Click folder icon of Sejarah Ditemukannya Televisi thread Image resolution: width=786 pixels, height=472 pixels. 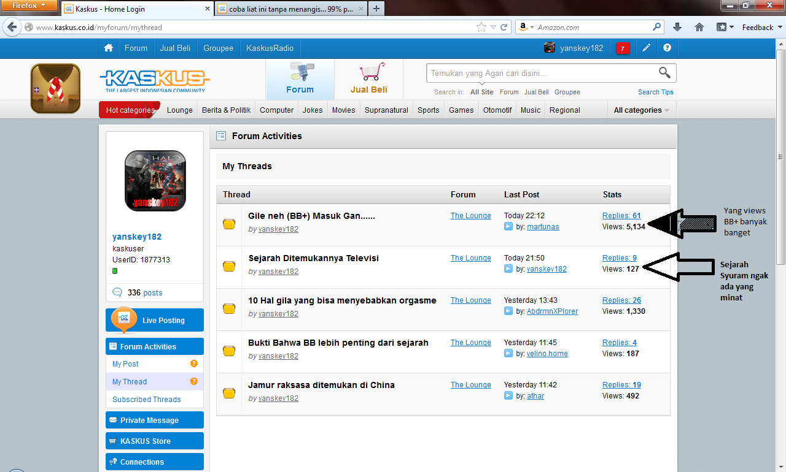229,266
